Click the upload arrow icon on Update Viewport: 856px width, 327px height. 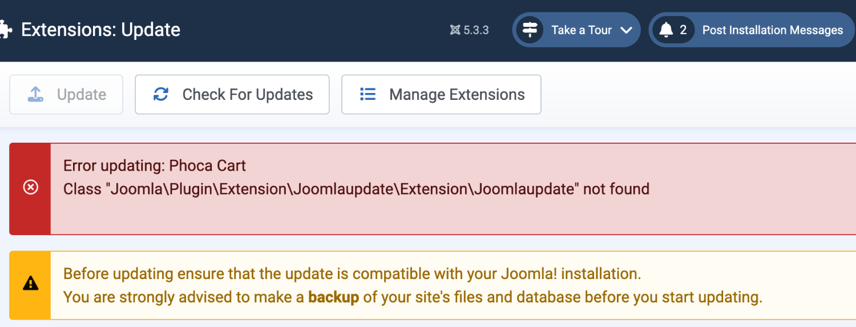pyautogui.click(x=35, y=94)
